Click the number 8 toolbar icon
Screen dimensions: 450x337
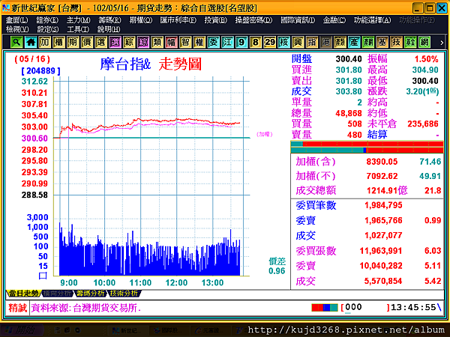(x=256, y=43)
